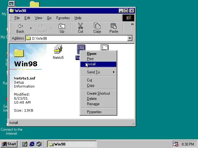Open Properties from the context menu
Image resolution: width=198 pixels, height=148 pixels.
[x=98, y=112]
